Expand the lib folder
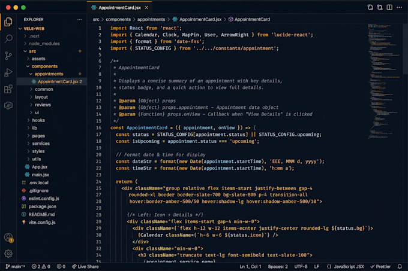The width and height of the screenshot is (408, 271). pyautogui.click(x=52, y=128)
